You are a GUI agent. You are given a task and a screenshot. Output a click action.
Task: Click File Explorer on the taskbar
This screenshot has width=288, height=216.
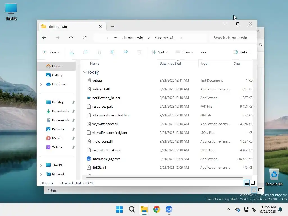[x=144, y=209]
